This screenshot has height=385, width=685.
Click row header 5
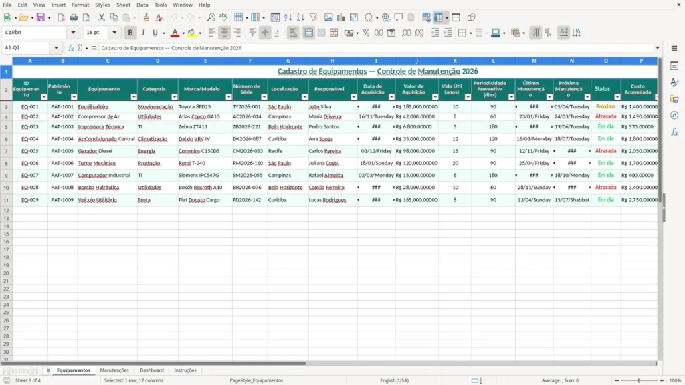[x=6, y=126]
